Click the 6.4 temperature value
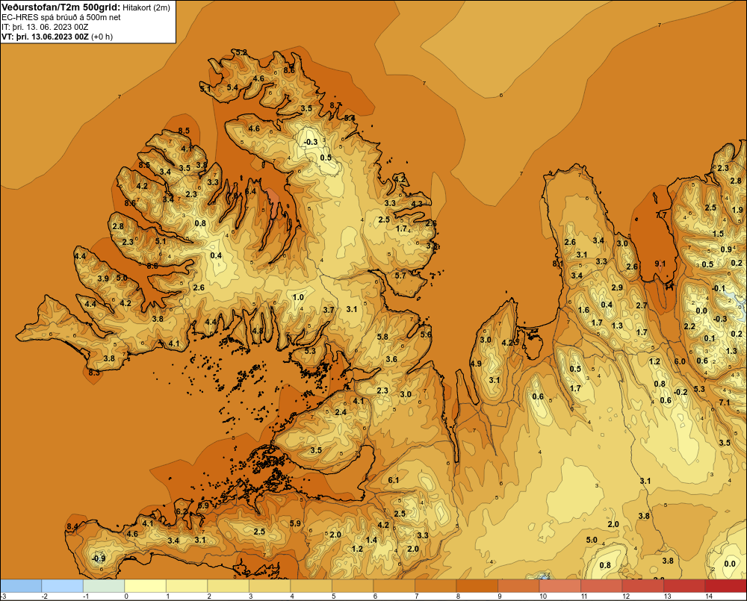Screen dimensions: 747x601 pyautogui.click(x=250, y=191)
